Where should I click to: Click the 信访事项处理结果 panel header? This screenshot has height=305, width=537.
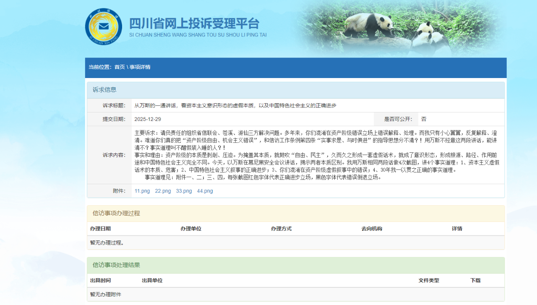pyautogui.click(x=116, y=265)
